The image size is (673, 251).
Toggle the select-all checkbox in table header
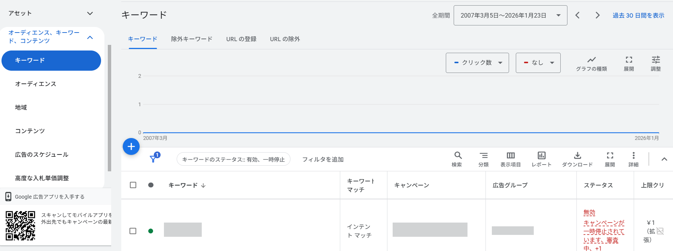click(133, 185)
